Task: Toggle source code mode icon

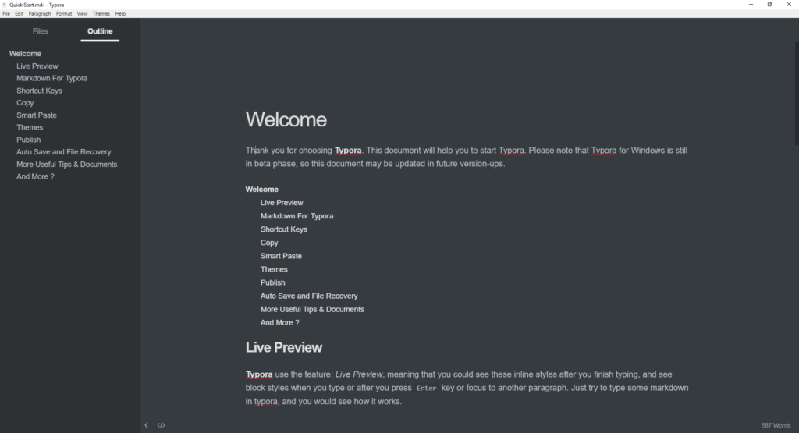Action: [161, 425]
